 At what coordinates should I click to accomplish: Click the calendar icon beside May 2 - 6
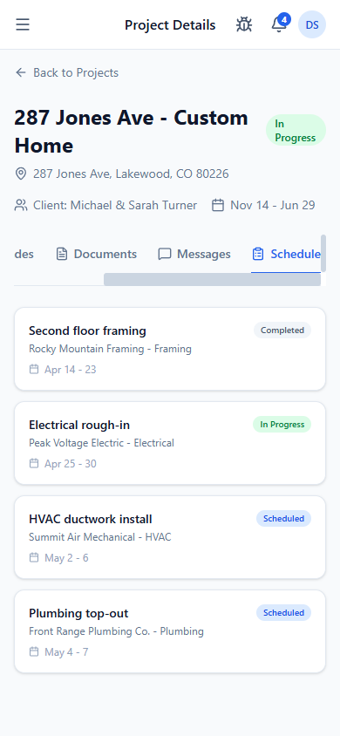pyautogui.click(x=34, y=558)
